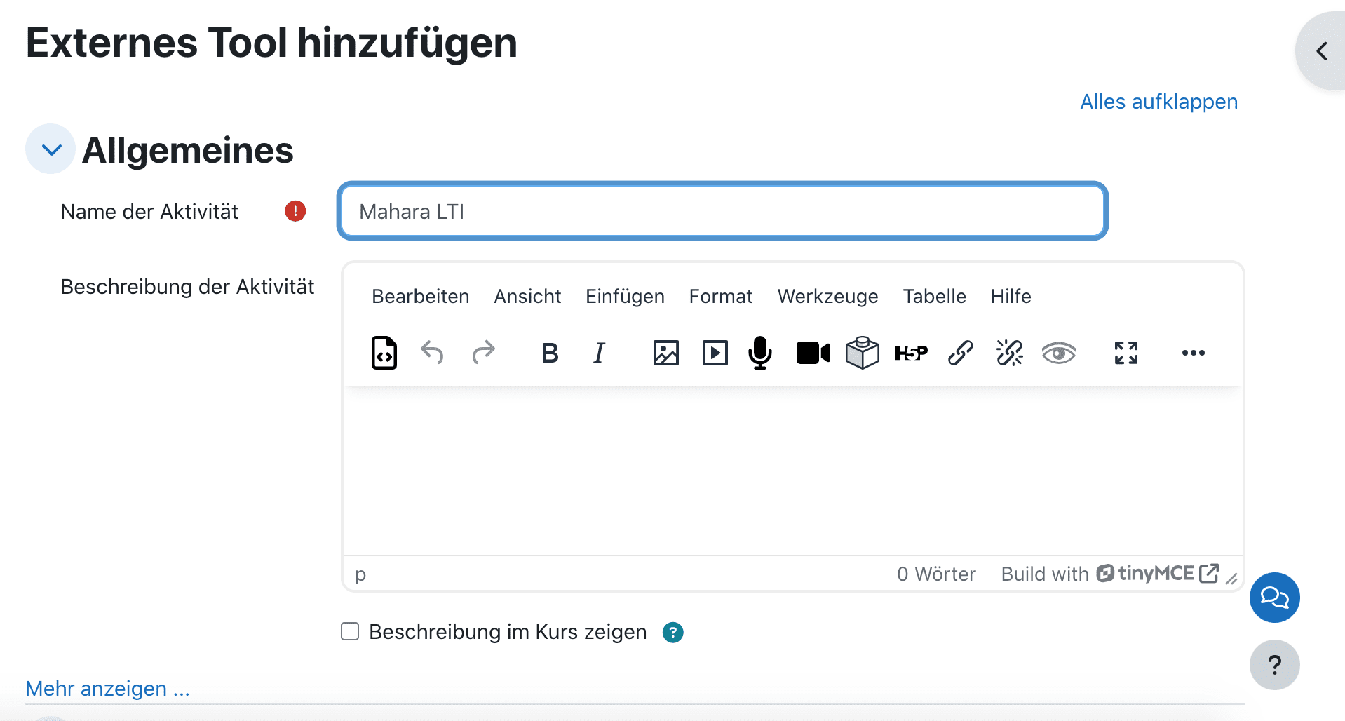Click the Allgemeines section heading

(188, 150)
